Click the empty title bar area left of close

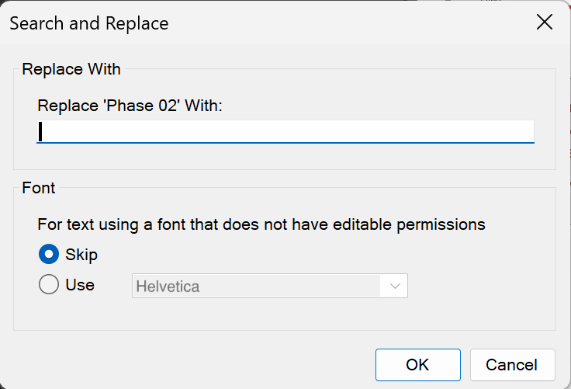tap(349, 23)
